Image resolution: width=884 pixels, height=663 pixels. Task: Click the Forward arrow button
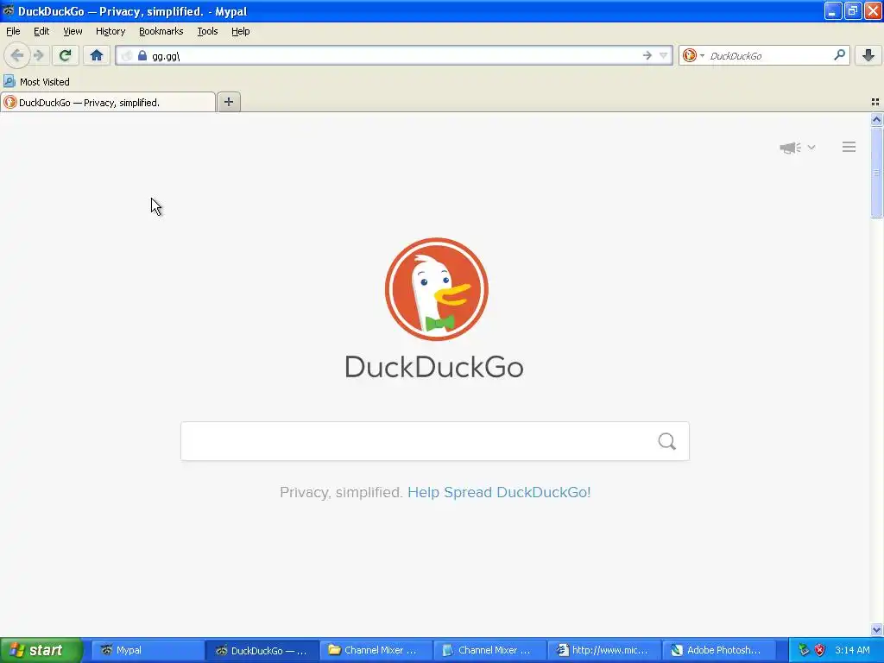[x=39, y=55]
